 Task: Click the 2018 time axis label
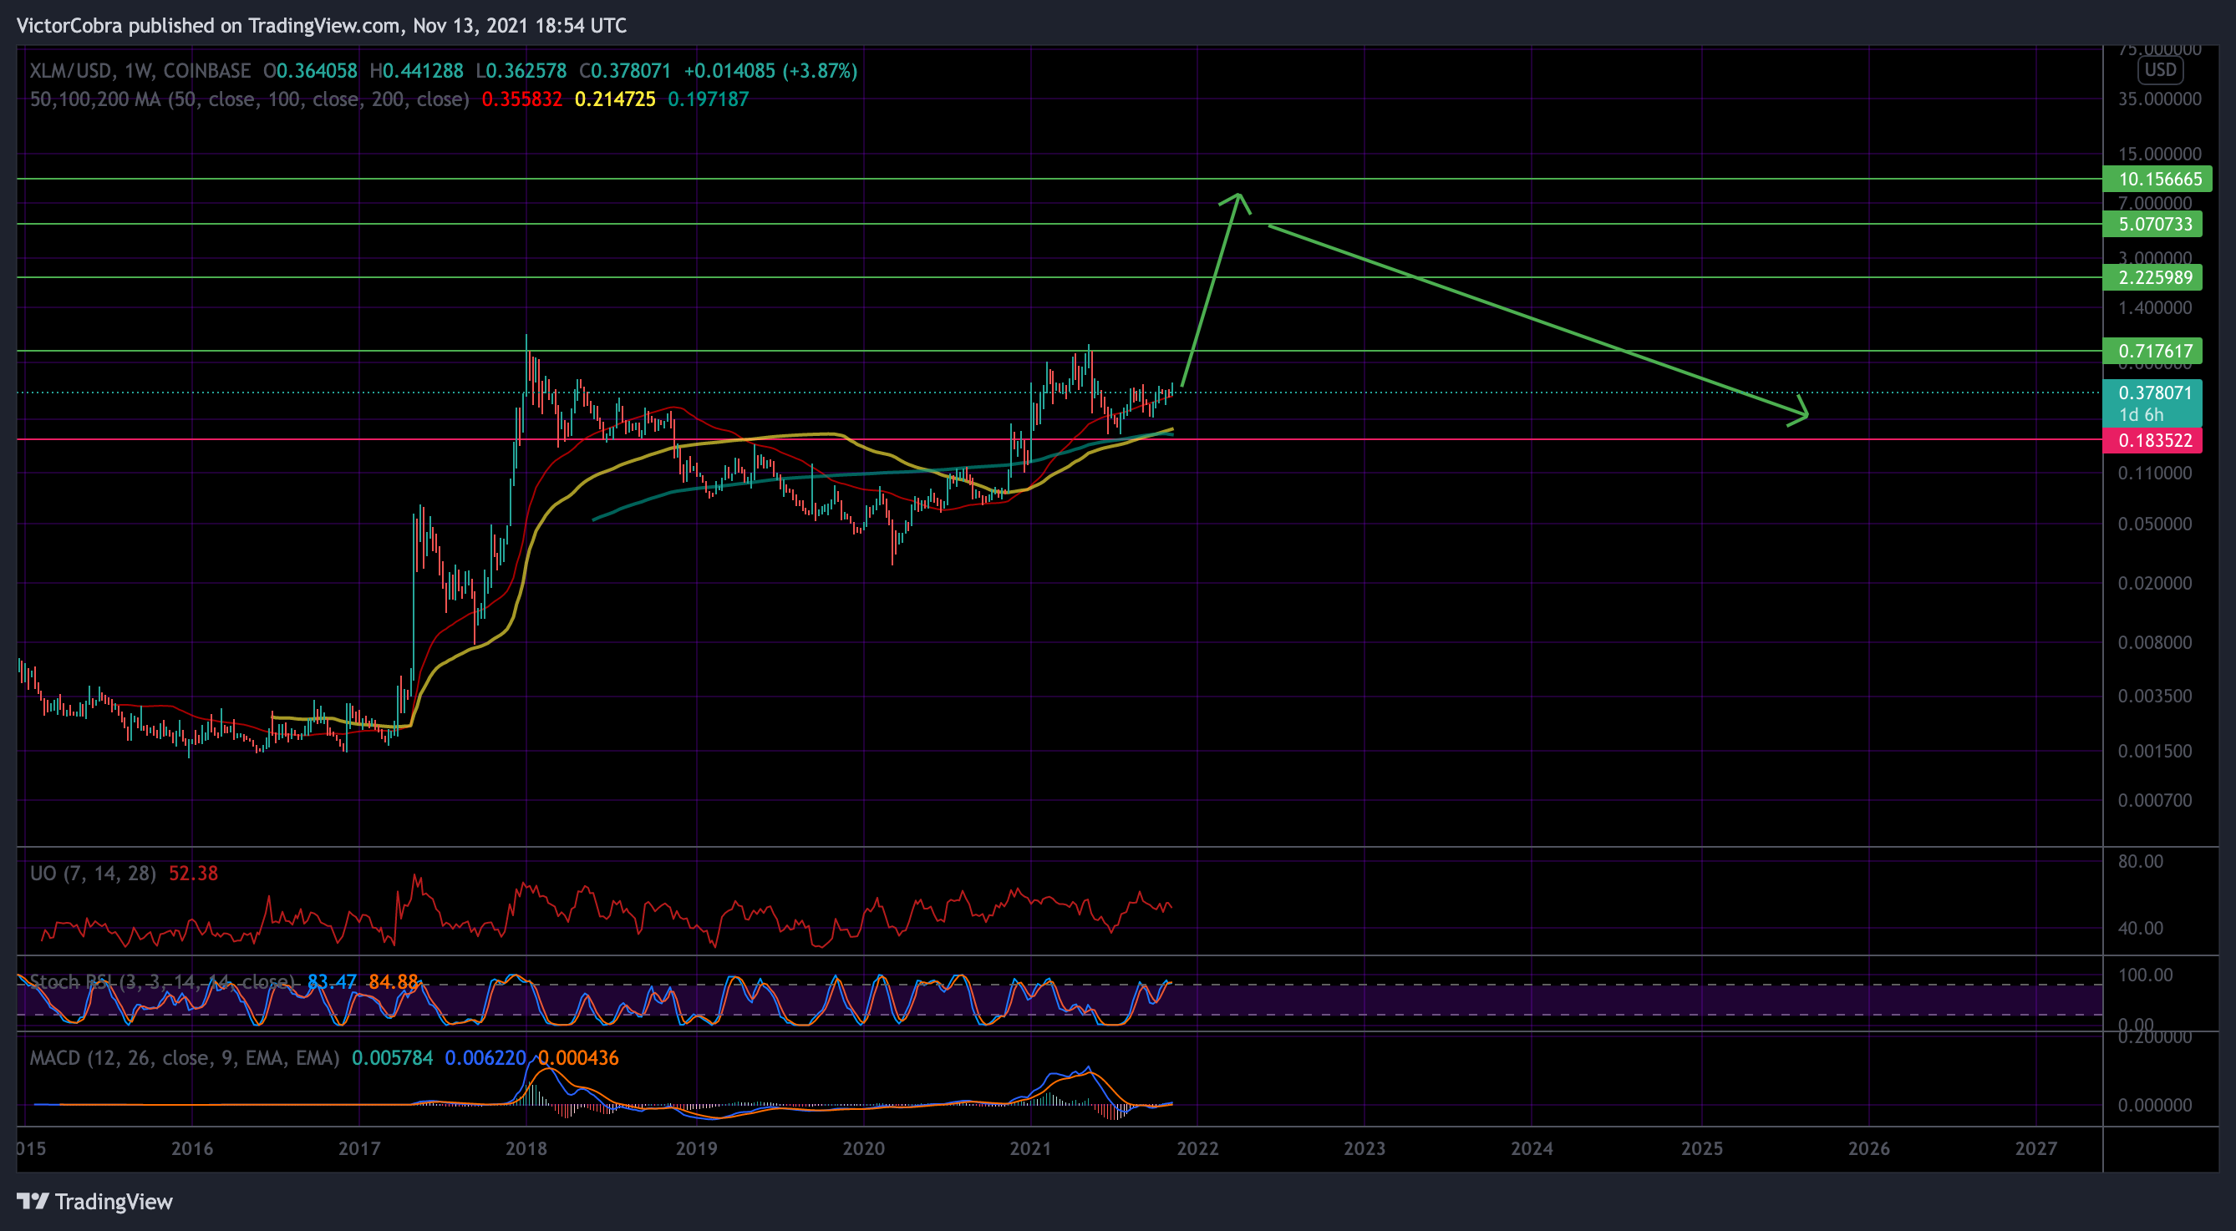tap(527, 1148)
